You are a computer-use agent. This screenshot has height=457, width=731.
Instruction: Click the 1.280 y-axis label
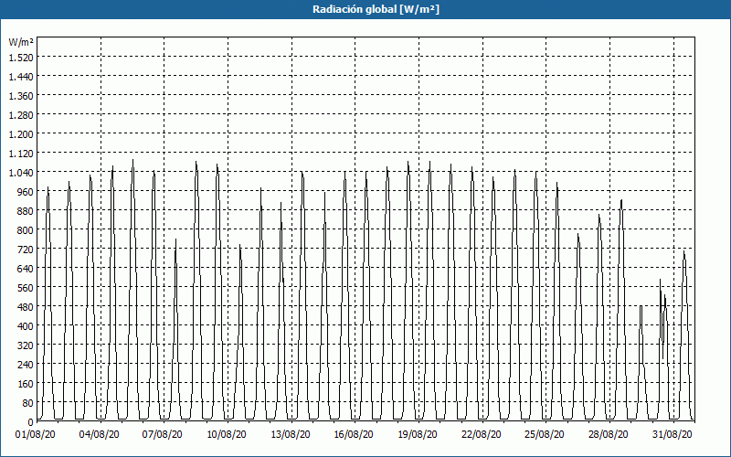click(21, 115)
